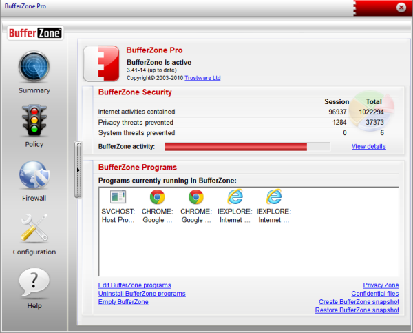Click the red BufferZone Pro product icon
This screenshot has height=333, width=413.
click(101, 63)
